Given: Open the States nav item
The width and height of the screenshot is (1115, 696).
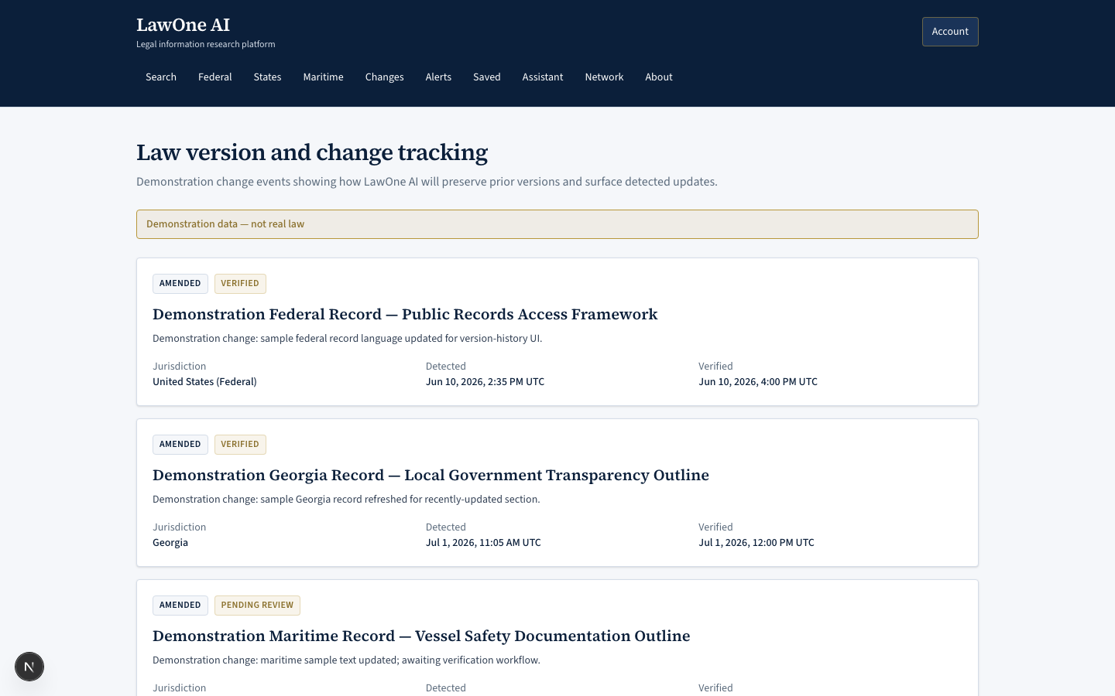Looking at the screenshot, I should (x=267, y=77).
